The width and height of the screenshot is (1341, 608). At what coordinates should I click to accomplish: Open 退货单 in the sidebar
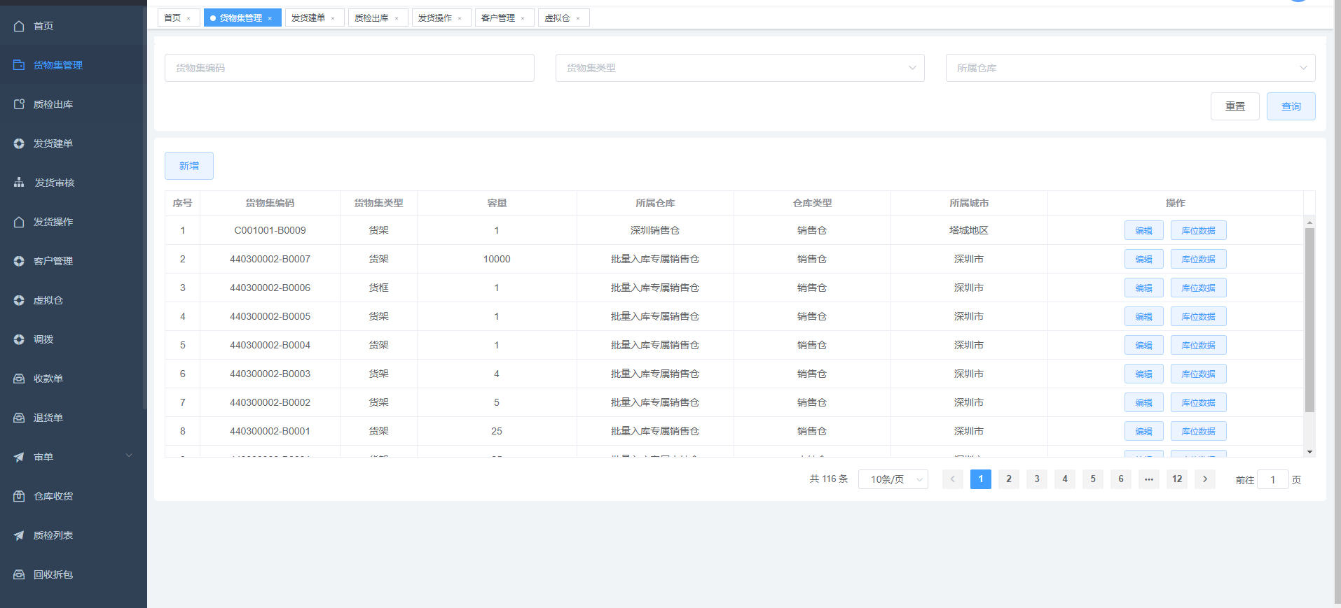[74, 418]
